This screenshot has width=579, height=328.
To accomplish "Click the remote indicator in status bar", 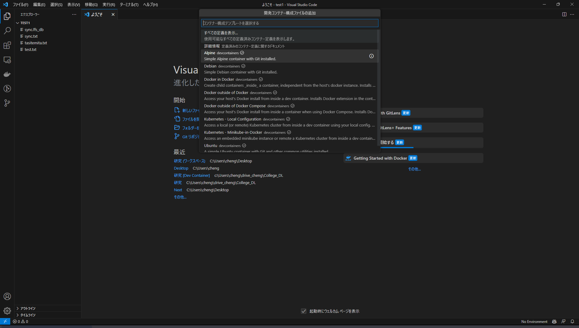I will [5, 321].
